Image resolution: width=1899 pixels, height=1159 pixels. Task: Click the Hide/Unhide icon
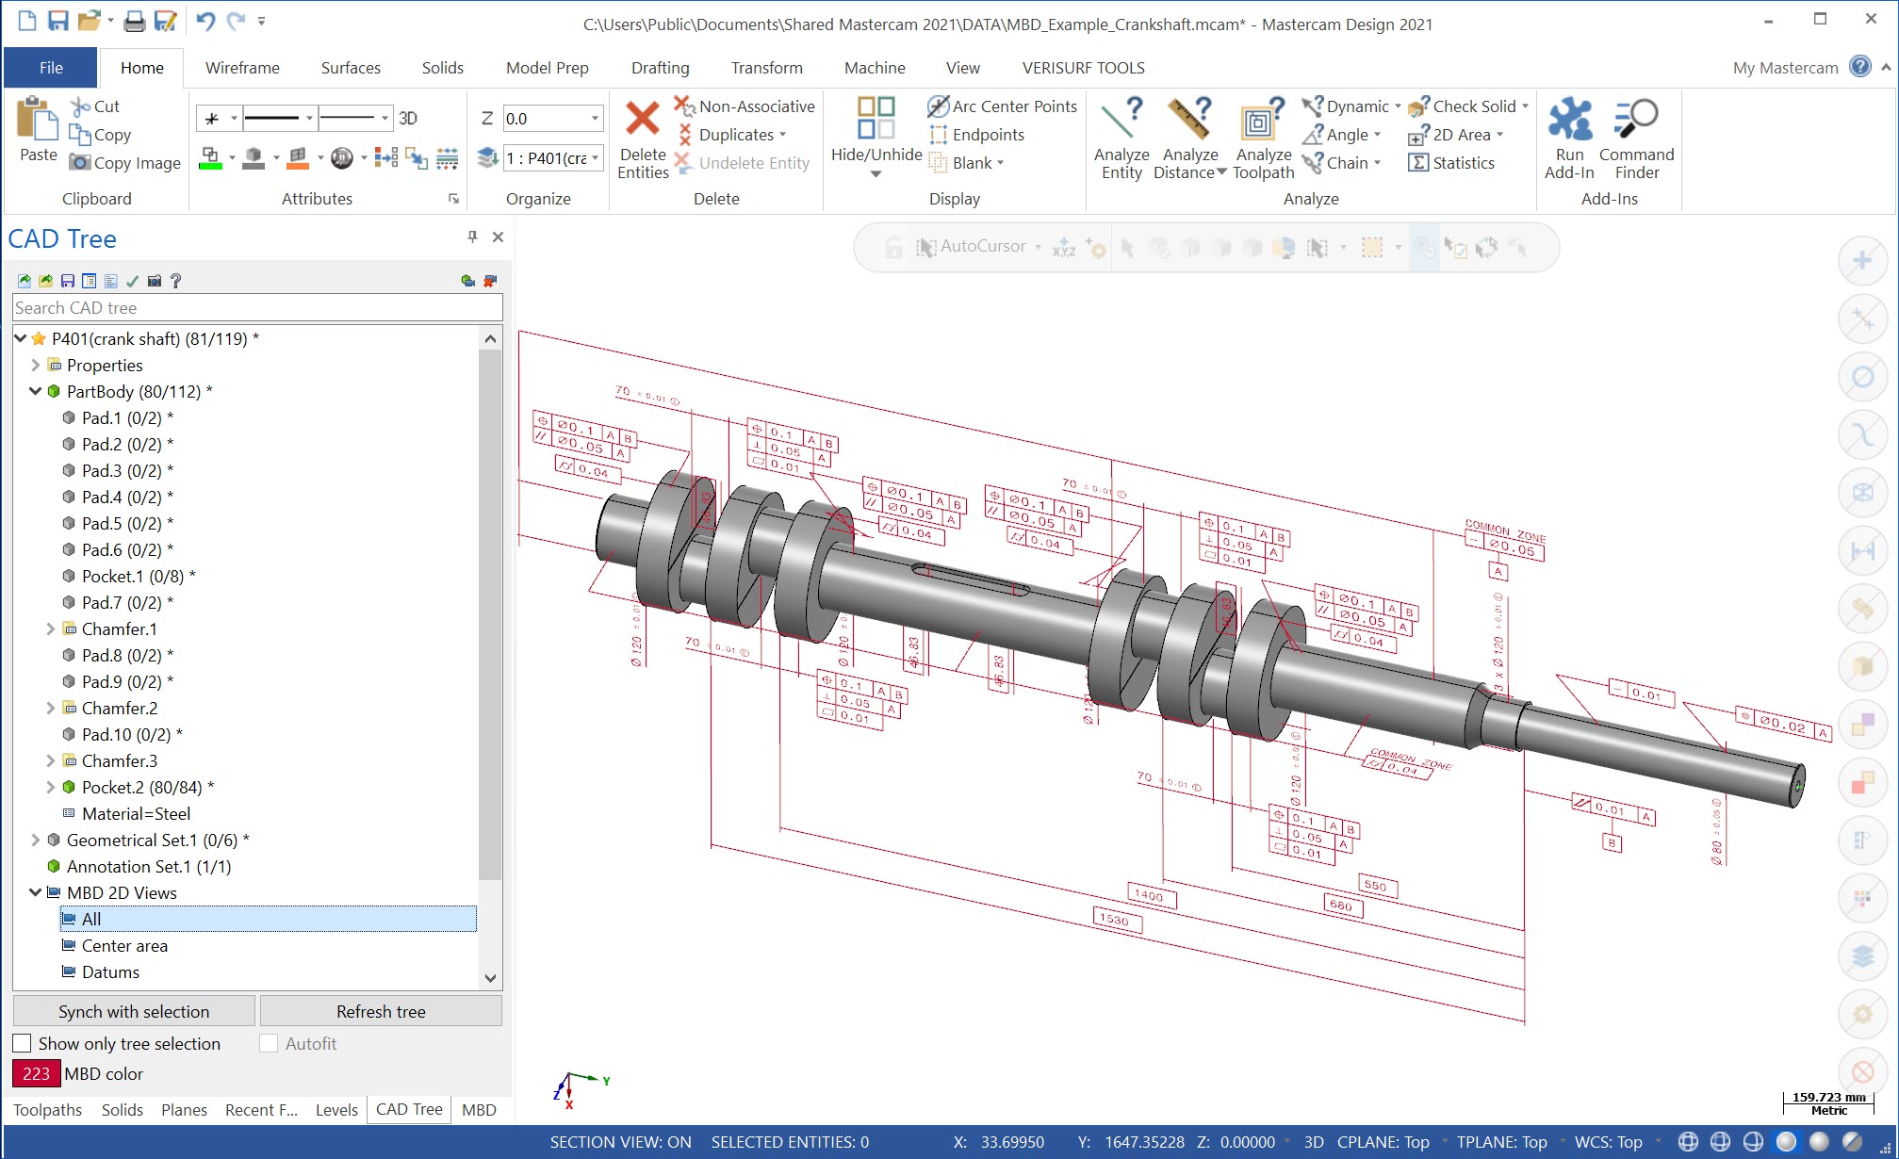tap(876, 118)
